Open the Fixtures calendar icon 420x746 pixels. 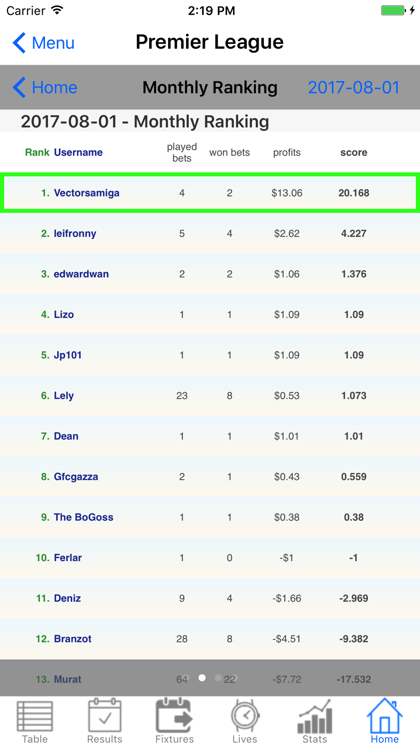pyautogui.click(x=174, y=715)
